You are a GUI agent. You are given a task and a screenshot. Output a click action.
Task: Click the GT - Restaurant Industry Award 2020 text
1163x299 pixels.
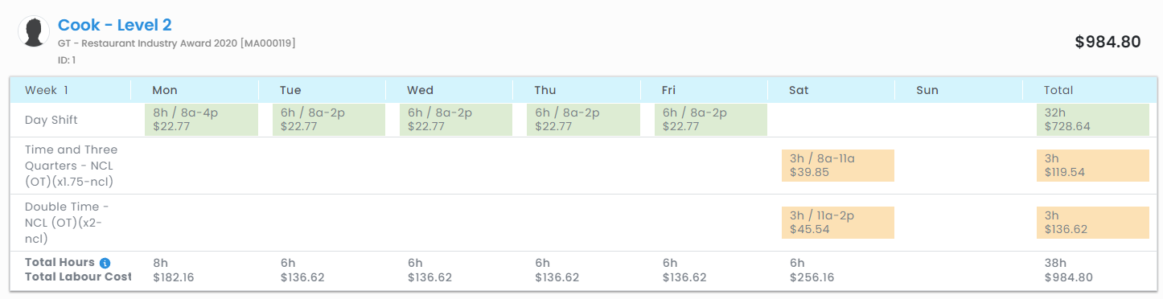point(177,43)
